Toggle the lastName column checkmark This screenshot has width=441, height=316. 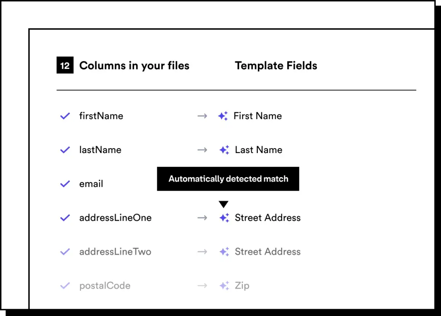[65, 150]
